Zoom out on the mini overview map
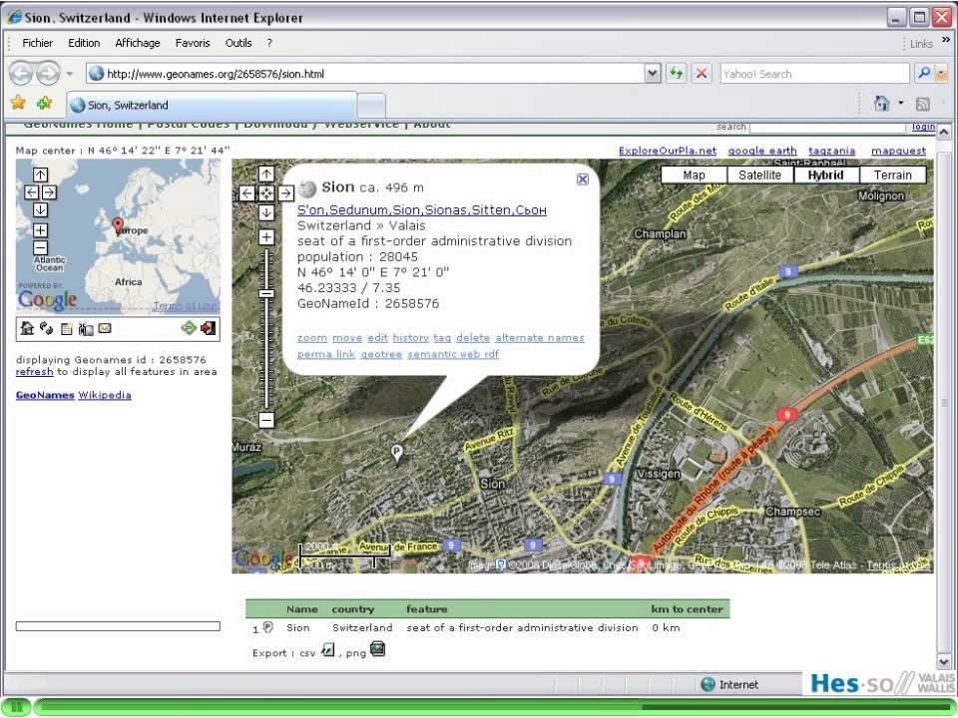Image resolution: width=958 pixels, height=718 pixels. click(x=40, y=248)
